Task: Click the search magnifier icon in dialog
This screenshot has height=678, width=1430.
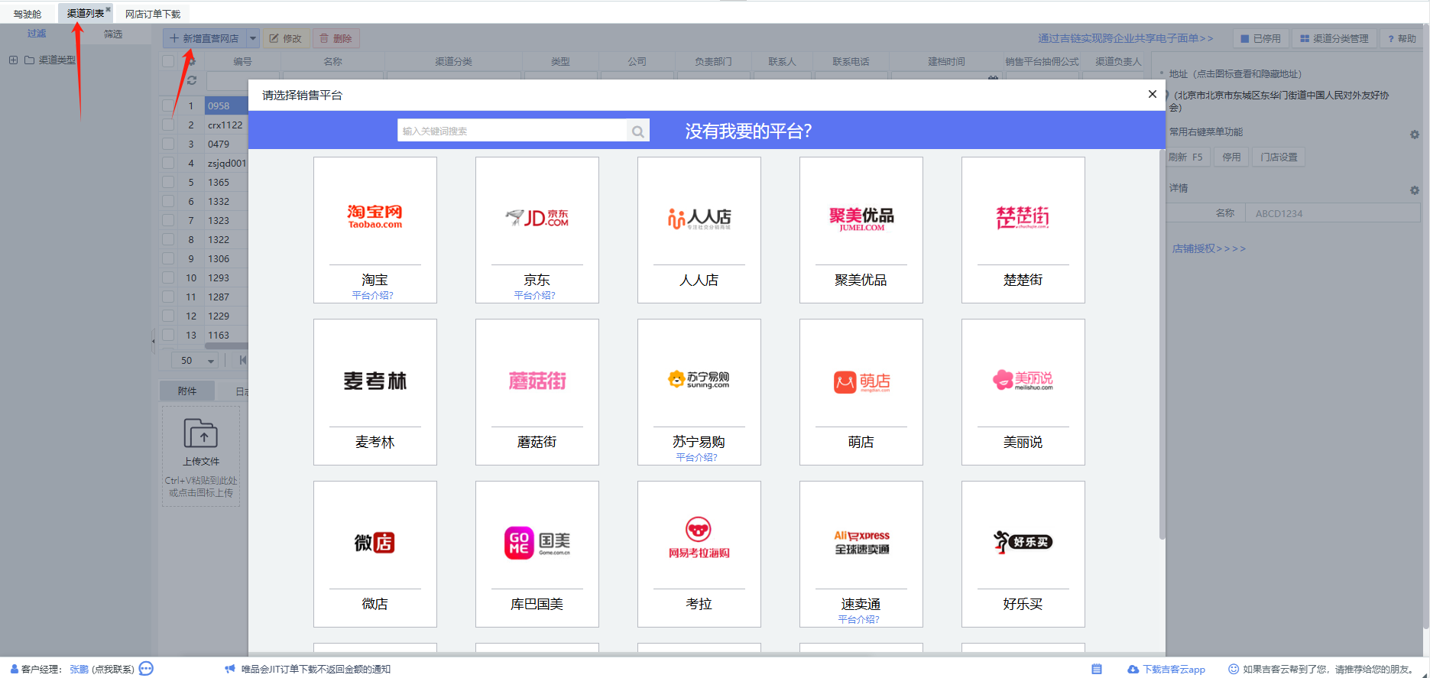Action: point(638,131)
